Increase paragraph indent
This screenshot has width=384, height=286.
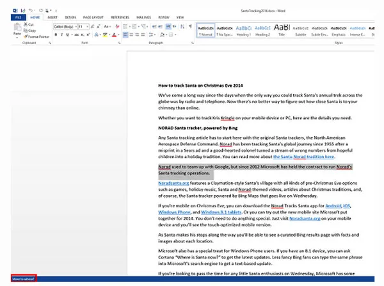pyautogui.click(x=161, y=26)
